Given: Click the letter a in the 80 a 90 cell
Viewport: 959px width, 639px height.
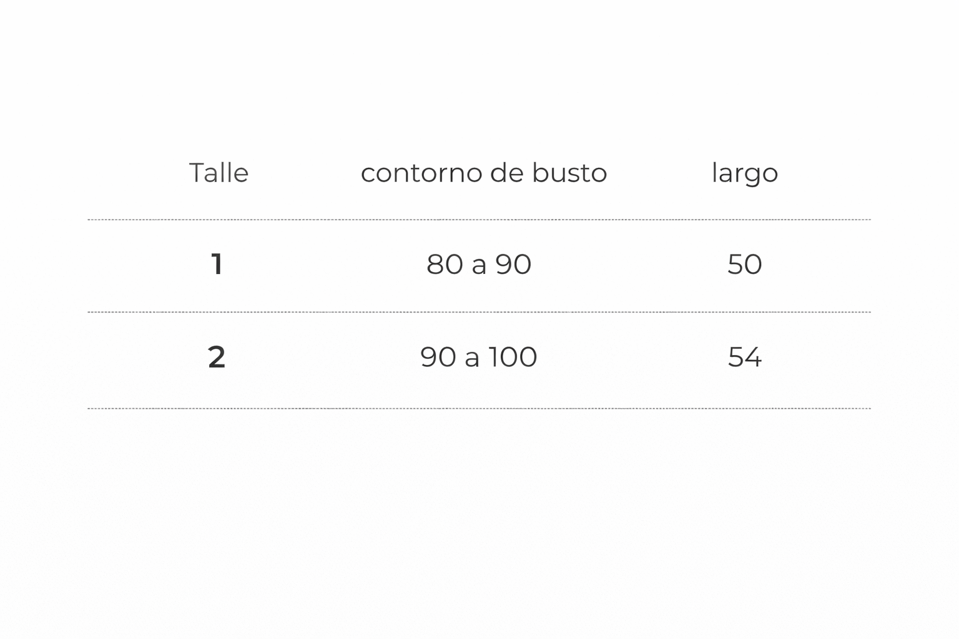Looking at the screenshot, I should tap(479, 265).
